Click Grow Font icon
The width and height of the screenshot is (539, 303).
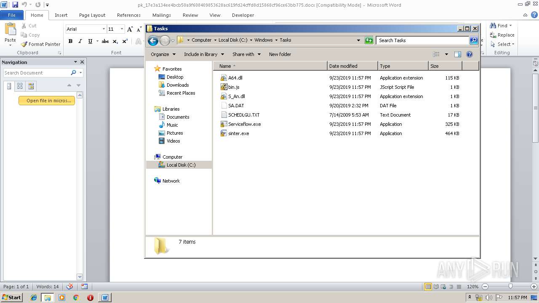tap(130, 29)
